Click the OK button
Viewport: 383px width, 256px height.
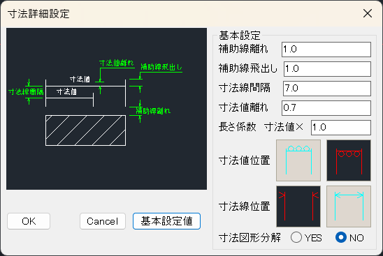(x=29, y=221)
